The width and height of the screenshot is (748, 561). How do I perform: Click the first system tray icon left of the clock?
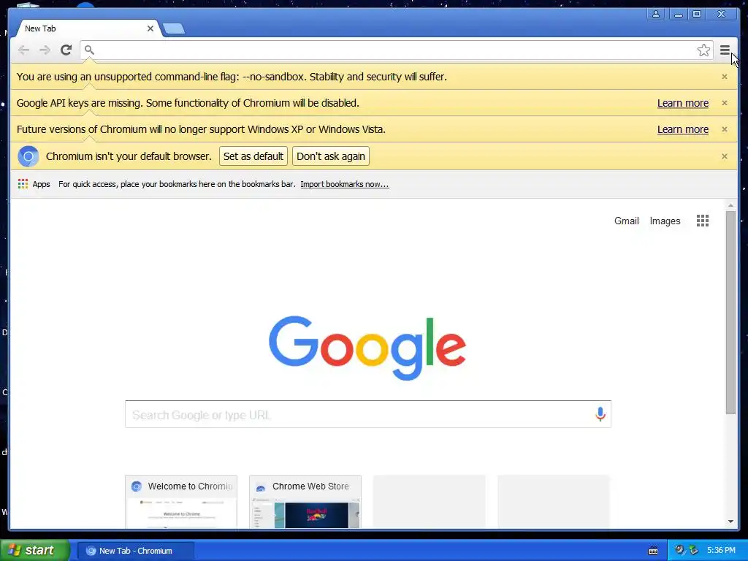click(679, 550)
